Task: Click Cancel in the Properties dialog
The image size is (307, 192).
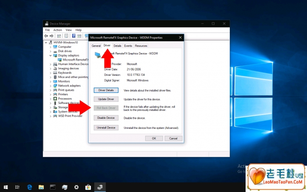Action: coord(173,139)
